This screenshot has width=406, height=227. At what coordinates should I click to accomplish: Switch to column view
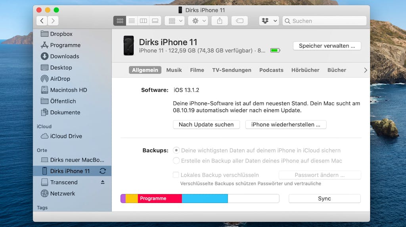[144, 21]
